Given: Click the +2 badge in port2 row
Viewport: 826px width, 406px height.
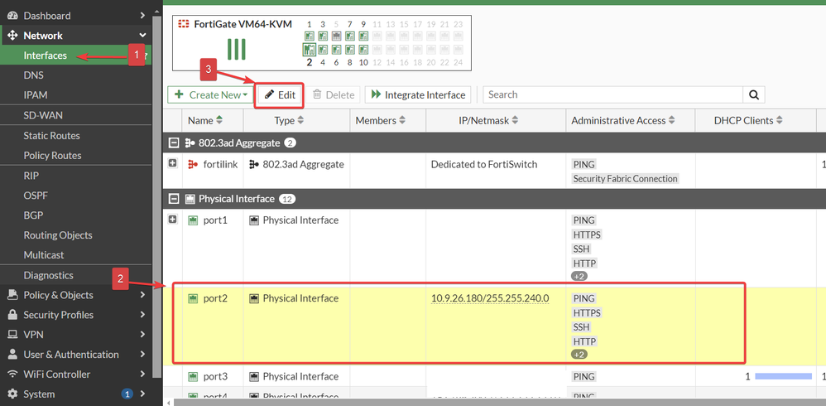Looking at the screenshot, I should (x=579, y=355).
